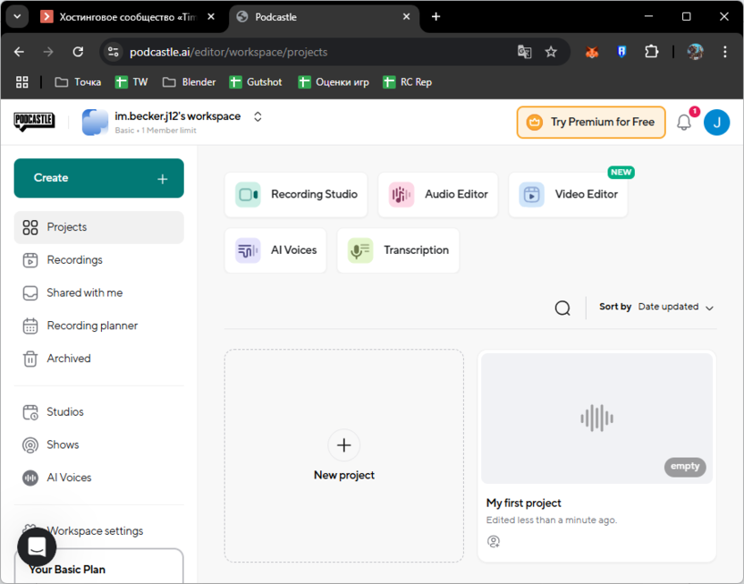Viewport: 744px width, 584px height.
Task: Click Try Premium for Free button
Action: [591, 123]
